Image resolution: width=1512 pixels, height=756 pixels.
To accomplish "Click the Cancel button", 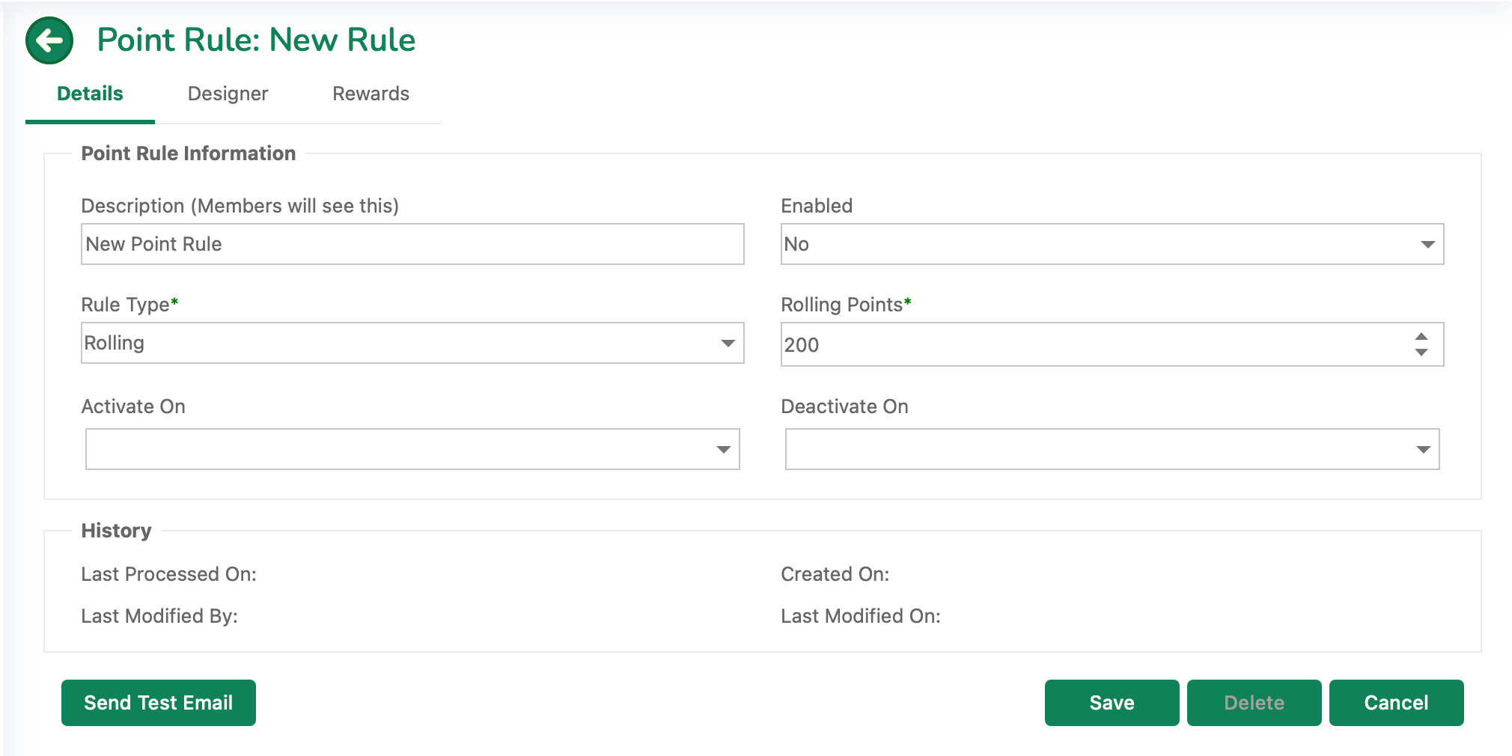I will (1396, 703).
